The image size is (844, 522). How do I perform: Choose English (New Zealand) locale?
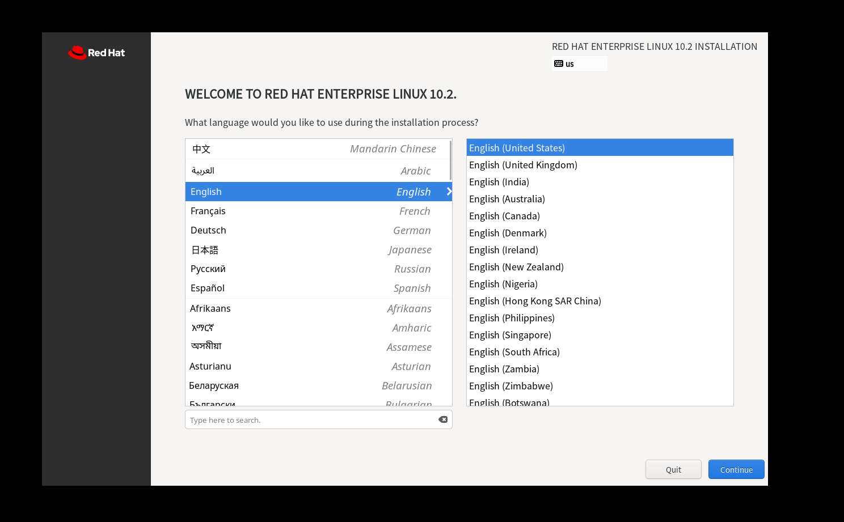(x=600, y=267)
